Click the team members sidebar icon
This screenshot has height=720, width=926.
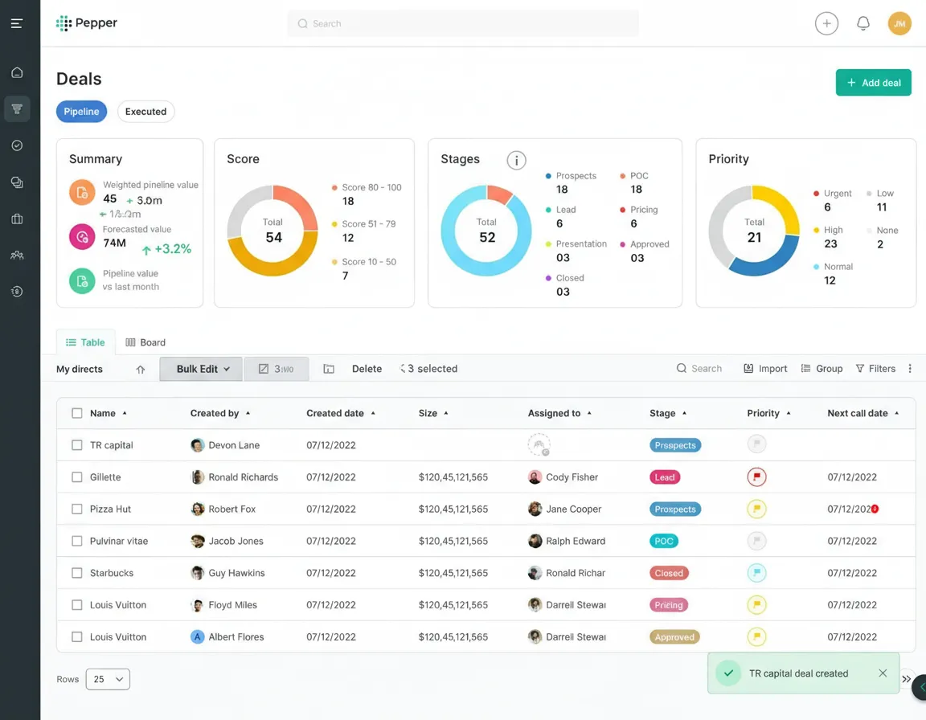[x=17, y=255]
